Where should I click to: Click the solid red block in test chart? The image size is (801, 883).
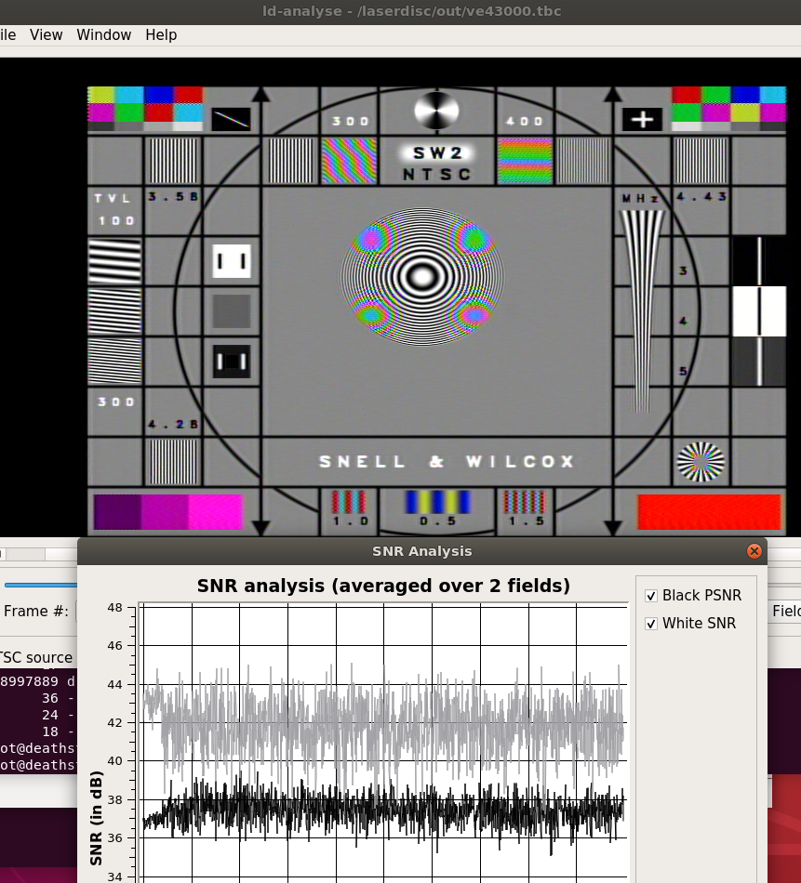pos(709,511)
